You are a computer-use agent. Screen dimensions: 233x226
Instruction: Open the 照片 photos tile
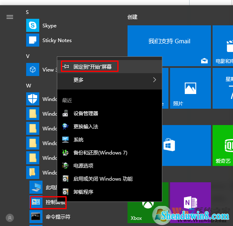190,88
